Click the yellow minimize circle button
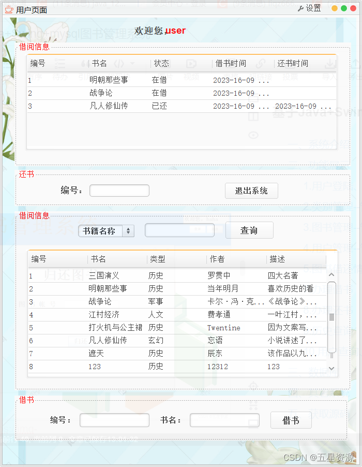 point(335,8)
